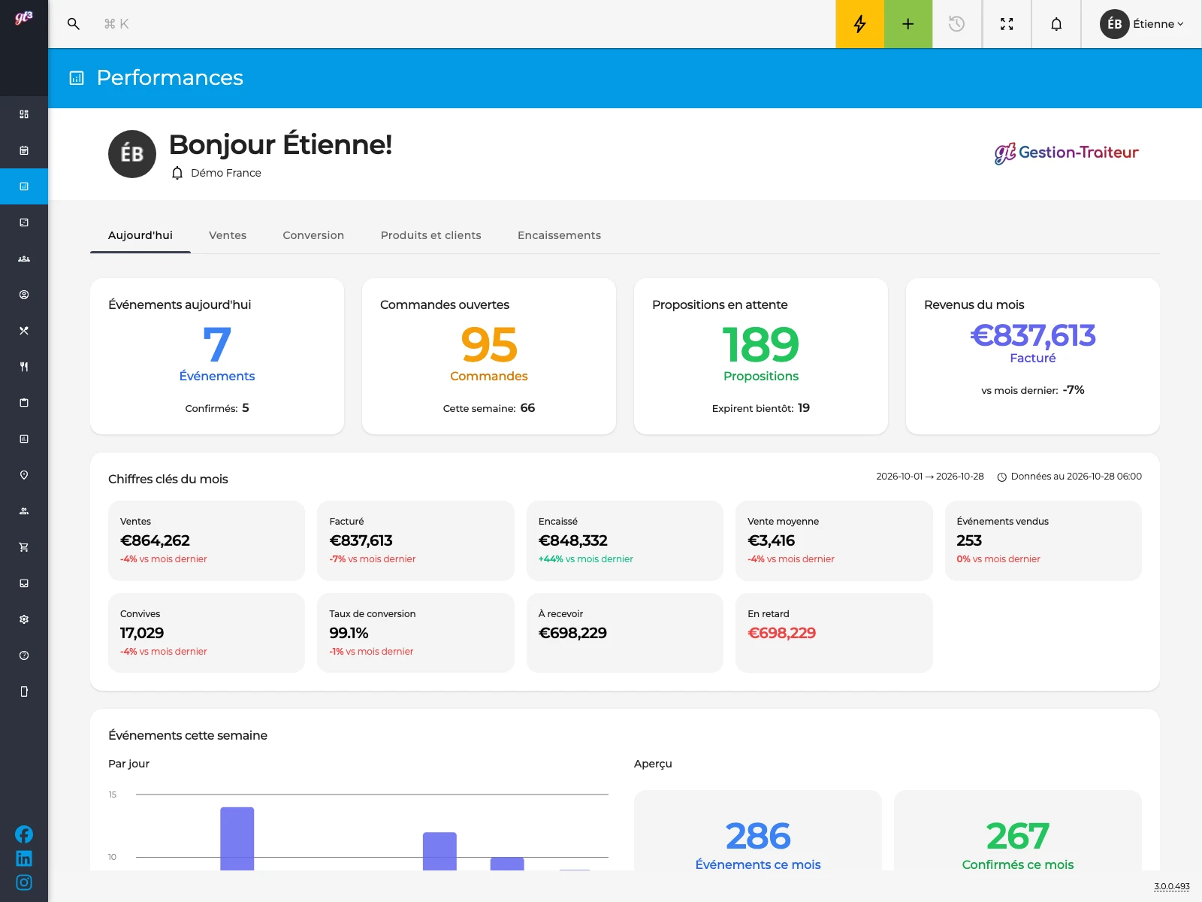Open the crossed utensils sidebar icon

click(x=24, y=331)
